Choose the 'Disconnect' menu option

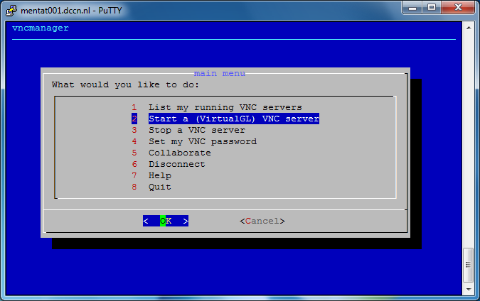click(176, 164)
